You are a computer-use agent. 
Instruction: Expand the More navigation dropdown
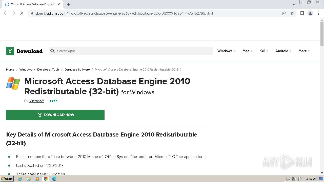point(304,51)
